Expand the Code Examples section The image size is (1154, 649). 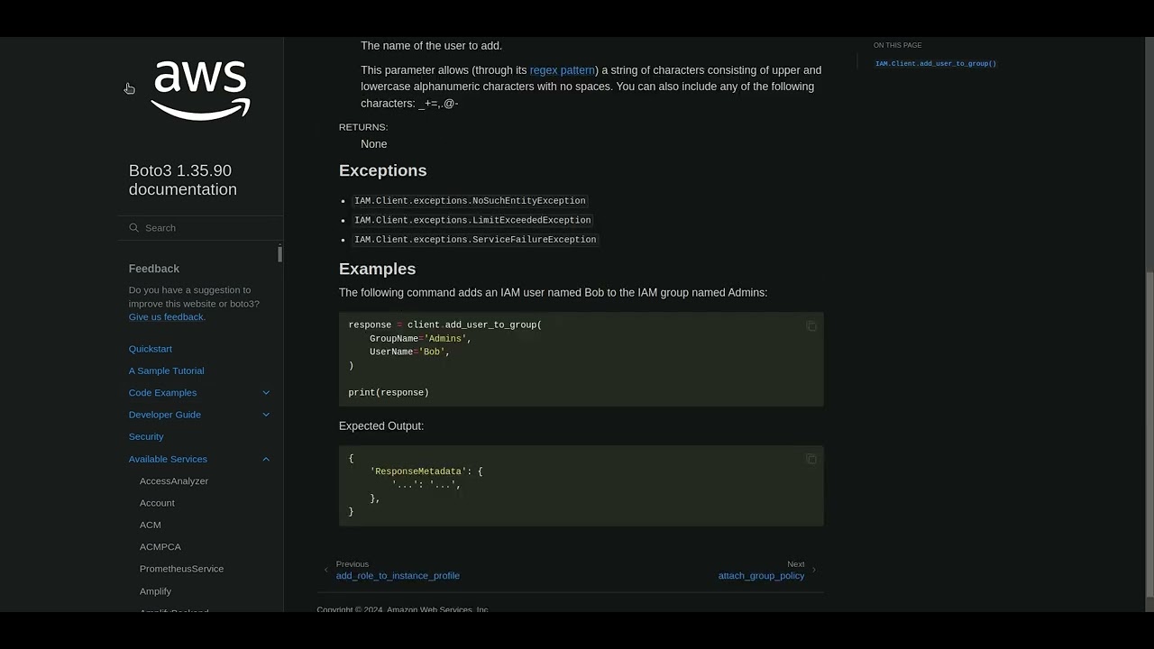[x=266, y=393]
